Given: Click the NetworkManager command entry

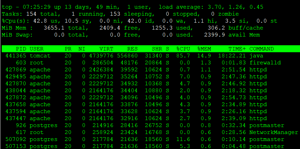Looking at the screenshot, I should pyautogui.click(x=274, y=132).
